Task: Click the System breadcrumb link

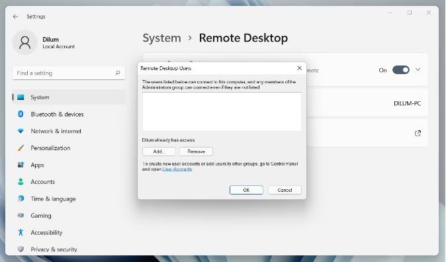Action: (x=161, y=38)
